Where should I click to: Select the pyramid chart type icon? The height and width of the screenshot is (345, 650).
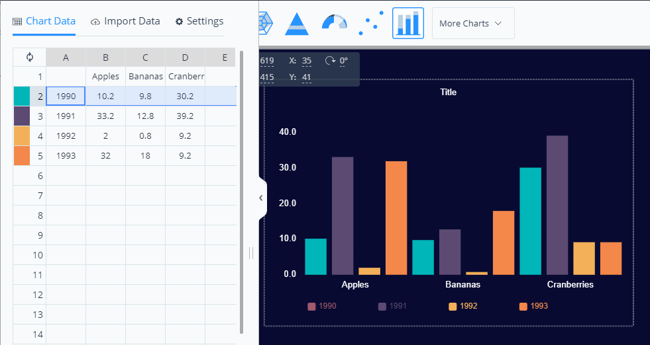pos(298,23)
